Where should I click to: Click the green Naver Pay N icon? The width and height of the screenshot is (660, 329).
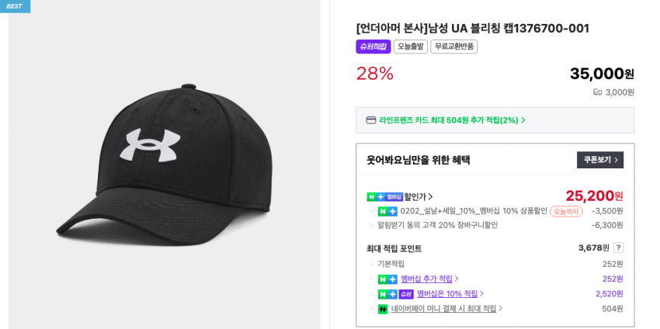[x=383, y=309]
